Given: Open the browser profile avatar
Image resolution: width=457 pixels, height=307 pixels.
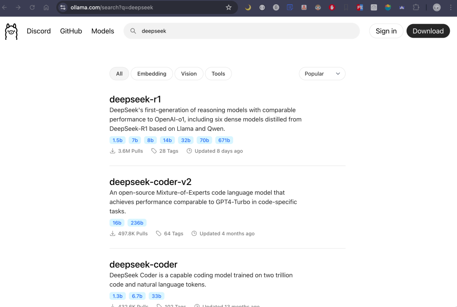Looking at the screenshot, I should tap(437, 8).
